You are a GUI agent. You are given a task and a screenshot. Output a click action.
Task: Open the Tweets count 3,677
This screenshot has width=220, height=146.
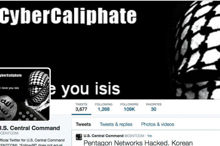(81, 107)
